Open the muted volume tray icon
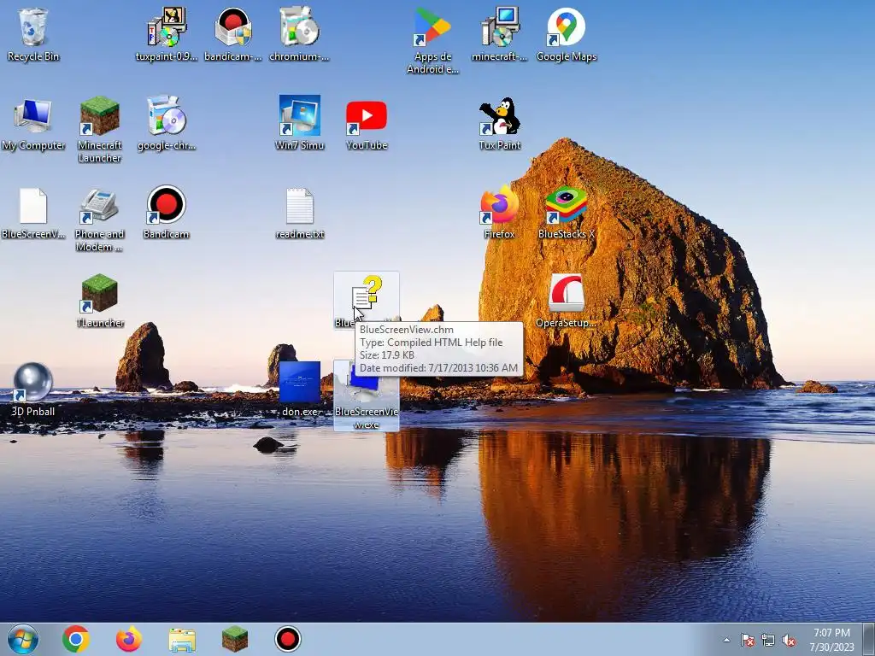 (x=789, y=640)
